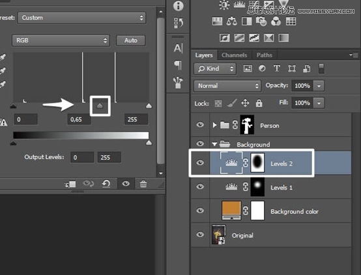The width and height of the screenshot is (361, 275).
Task: Filter layers by adjustment layers
Action: tap(262, 68)
